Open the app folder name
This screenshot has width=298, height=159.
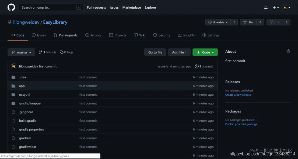[22, 86]
